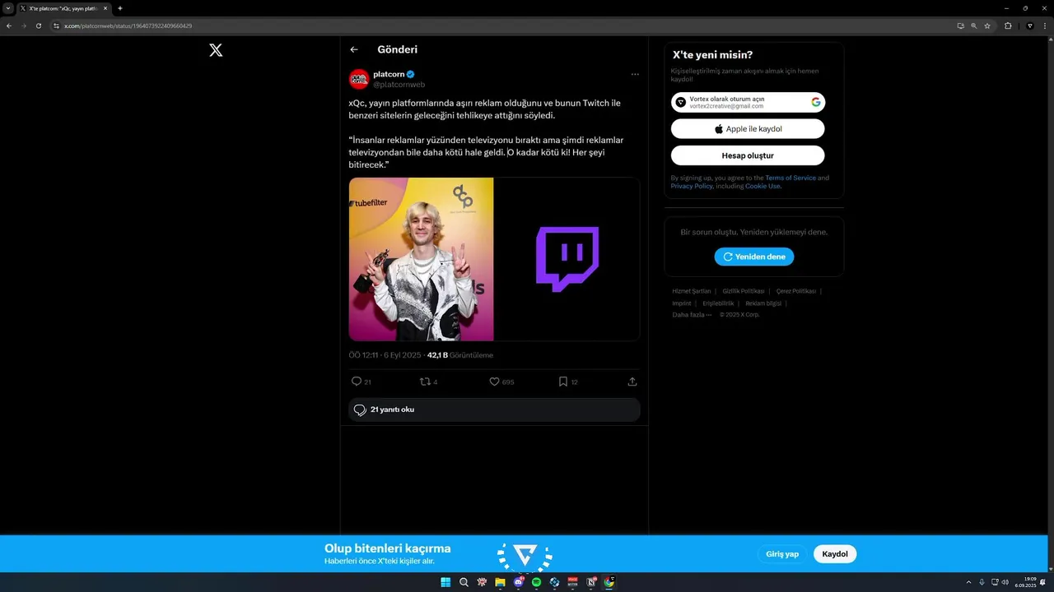Open Reklam bilgisi footer link
Image resolution: width=1054 pixels, height=592 pixels.
coord(763,303)
